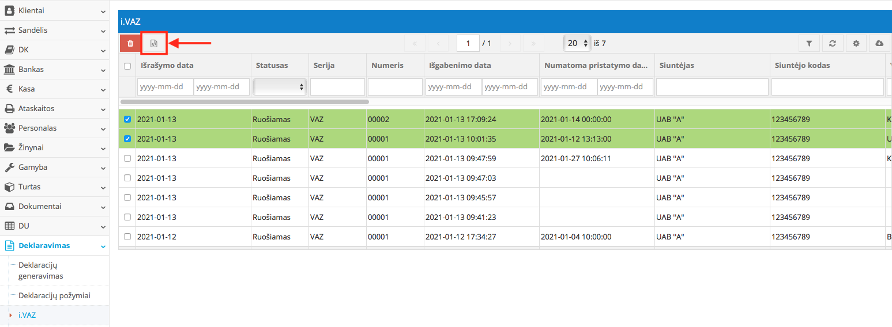Jump to last page arrow
Image resolution: width=892 pixels, height=327 pixels.
tap(533, 43)
